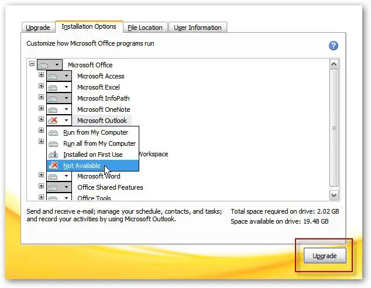
Task: Open Microsoft Outlook install option dropdown
Action: (x=59, y=121)
